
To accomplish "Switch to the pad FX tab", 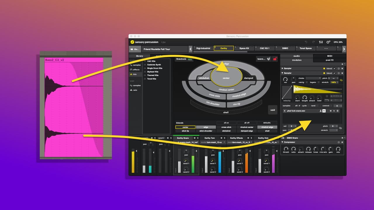I will click(330, 60).
